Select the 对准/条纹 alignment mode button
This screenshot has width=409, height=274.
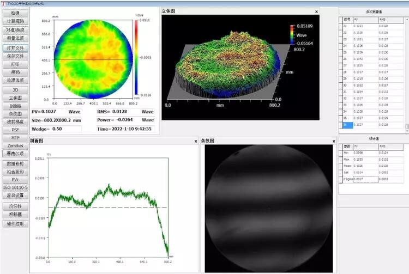(x=15, y=30)
